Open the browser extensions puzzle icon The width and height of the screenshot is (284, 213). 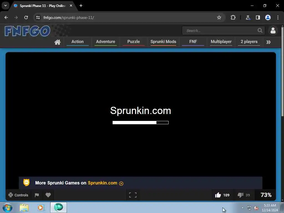(233, 17)
